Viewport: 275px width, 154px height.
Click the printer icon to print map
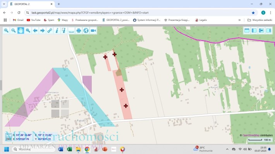click(x=79, y=30)
